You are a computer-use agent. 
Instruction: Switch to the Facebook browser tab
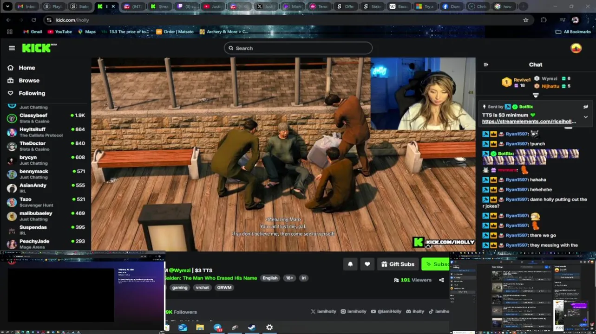pyautogui.click(x=451, y=6)
